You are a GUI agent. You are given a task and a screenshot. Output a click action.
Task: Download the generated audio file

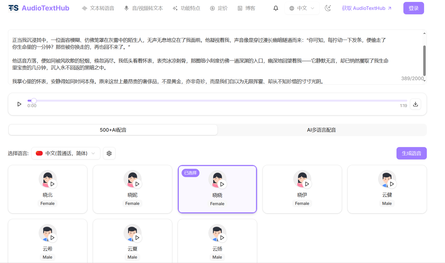point(415,104)
